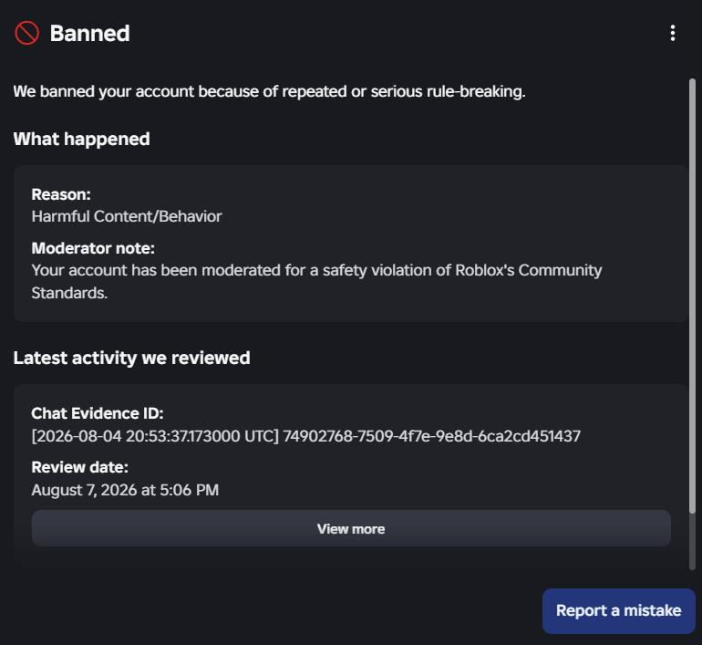Screen dimensions: 702x645
Task: Select the chat evidence ID value string
Action: click(305, 436)
